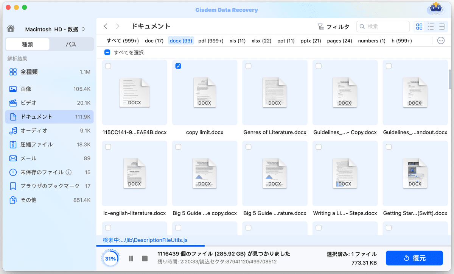This screenshot has width=454, height=274.
Task: Pause the scan in progress
Action: [131, 258]
